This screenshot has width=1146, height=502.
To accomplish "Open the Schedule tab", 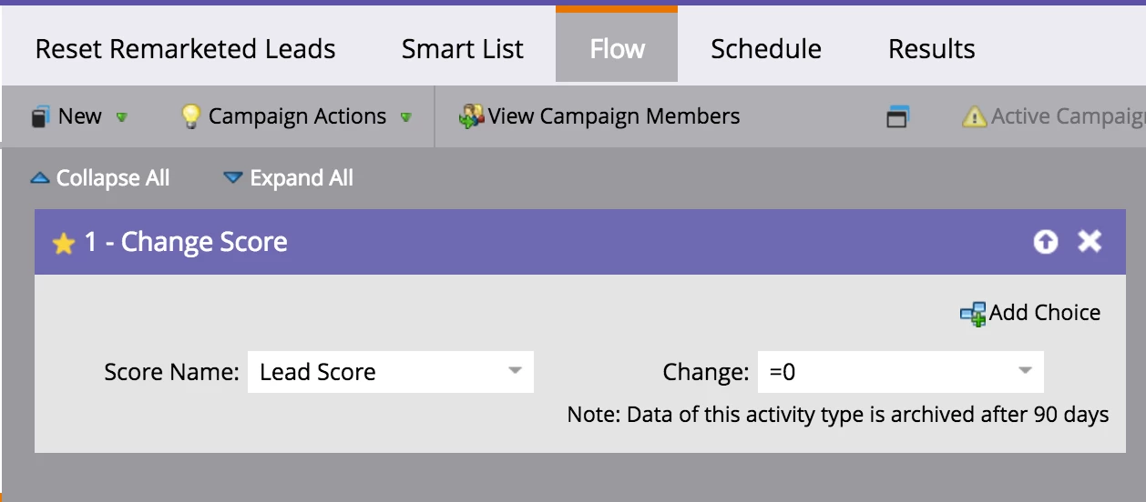I will 766,49.
